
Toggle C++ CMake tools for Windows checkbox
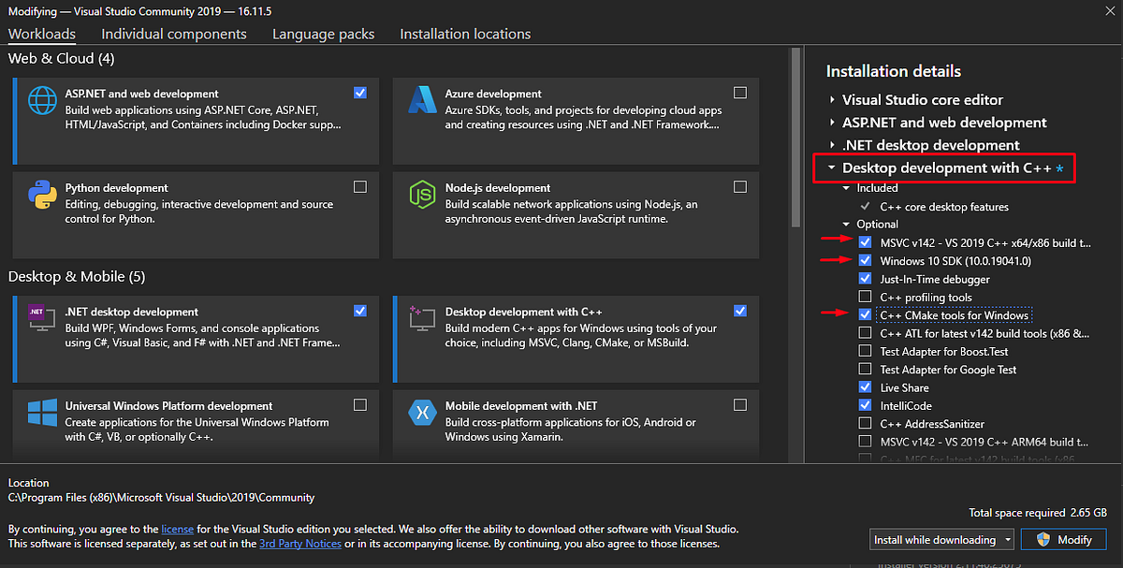tap(865, 315)
